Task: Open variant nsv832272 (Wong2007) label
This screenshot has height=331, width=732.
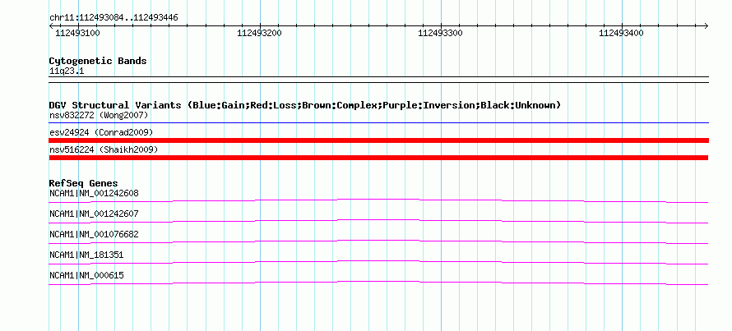Action: tap(99, 115)
